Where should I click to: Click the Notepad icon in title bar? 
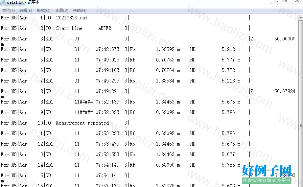[3, 2]
